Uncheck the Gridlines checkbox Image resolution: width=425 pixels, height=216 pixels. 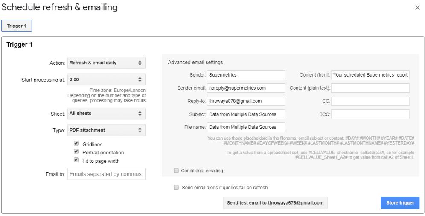[76, 143]
